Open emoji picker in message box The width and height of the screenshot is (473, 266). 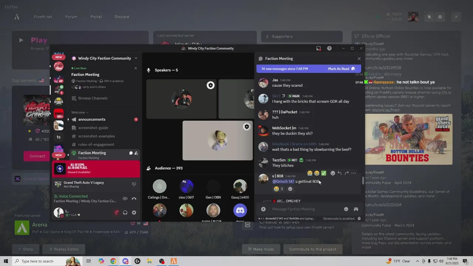pyautogui.click(x=346, y=209)
